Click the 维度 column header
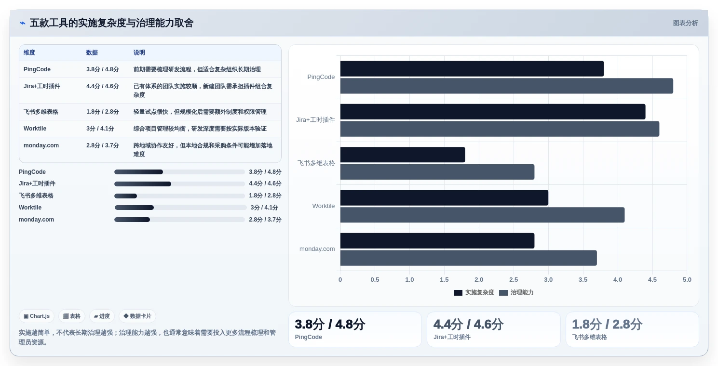718x366 pixels. [29, 53]
